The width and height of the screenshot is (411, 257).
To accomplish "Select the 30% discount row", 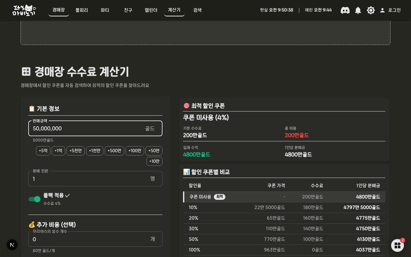I will point(284,229).
